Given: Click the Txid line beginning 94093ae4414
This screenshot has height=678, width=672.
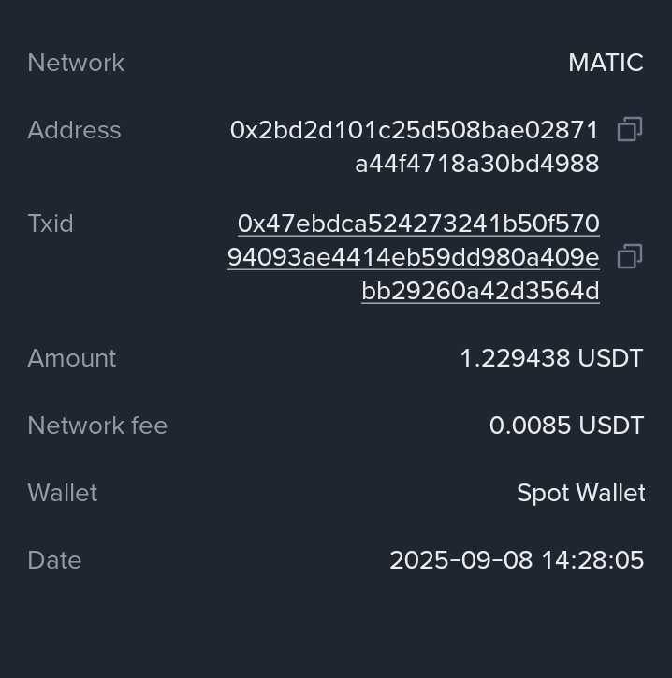Looking at the screenshot, I should tap(413, 257).
